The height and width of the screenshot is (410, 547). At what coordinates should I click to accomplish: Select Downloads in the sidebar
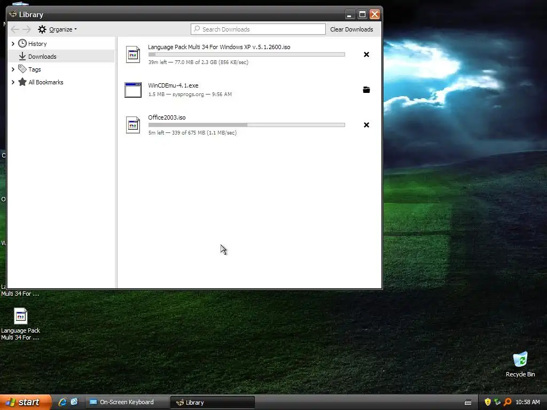tap(61, 57)
